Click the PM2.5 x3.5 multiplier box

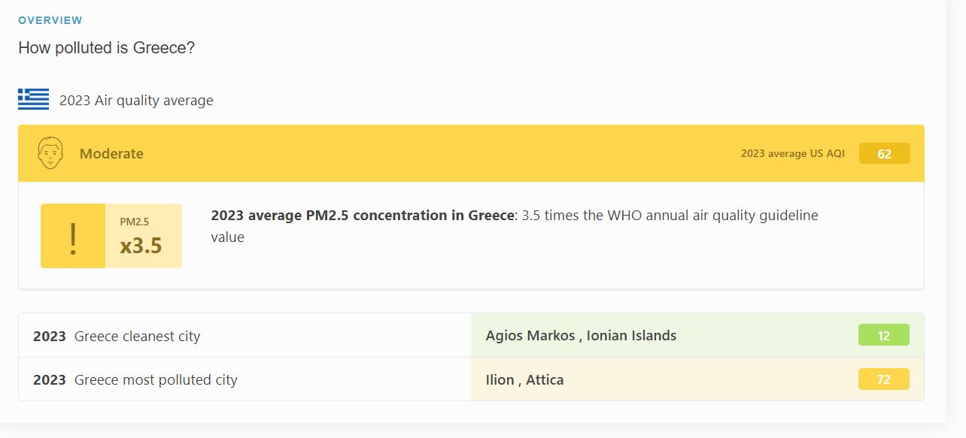coord(144,236)
